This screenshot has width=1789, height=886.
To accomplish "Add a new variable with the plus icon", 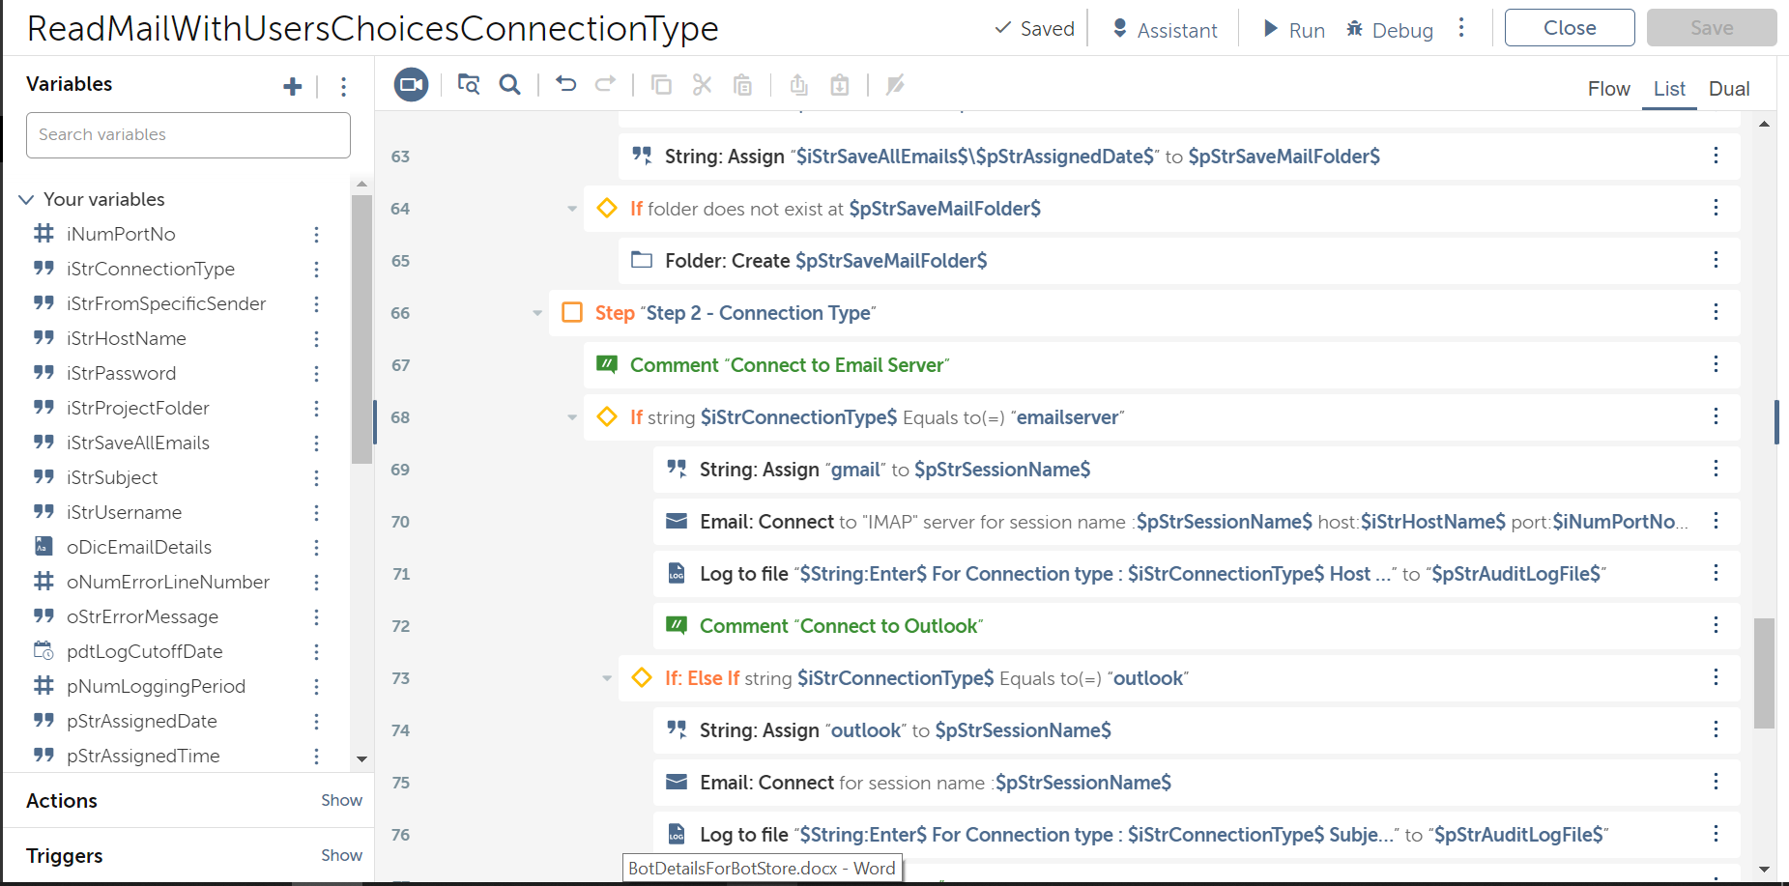I will click(293, 87).
